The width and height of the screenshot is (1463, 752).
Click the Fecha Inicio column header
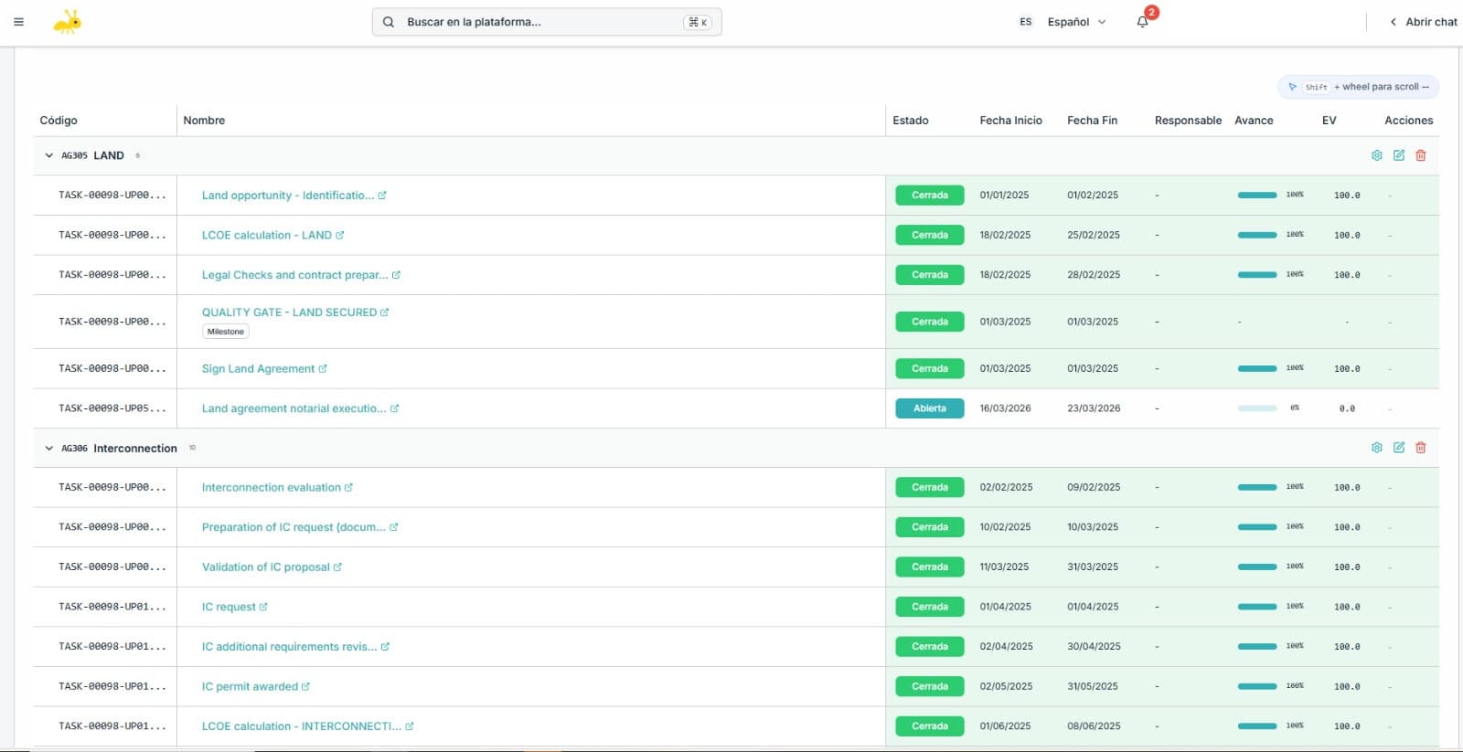1010,121
